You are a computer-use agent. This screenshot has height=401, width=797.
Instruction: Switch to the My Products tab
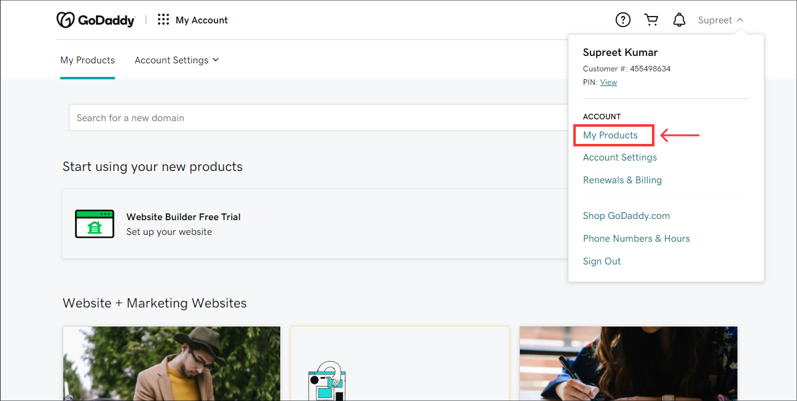click(x=87, y=60)
